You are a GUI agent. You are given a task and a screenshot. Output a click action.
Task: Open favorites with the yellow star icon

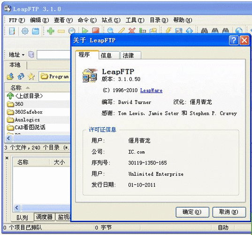(x=31, y=76)
